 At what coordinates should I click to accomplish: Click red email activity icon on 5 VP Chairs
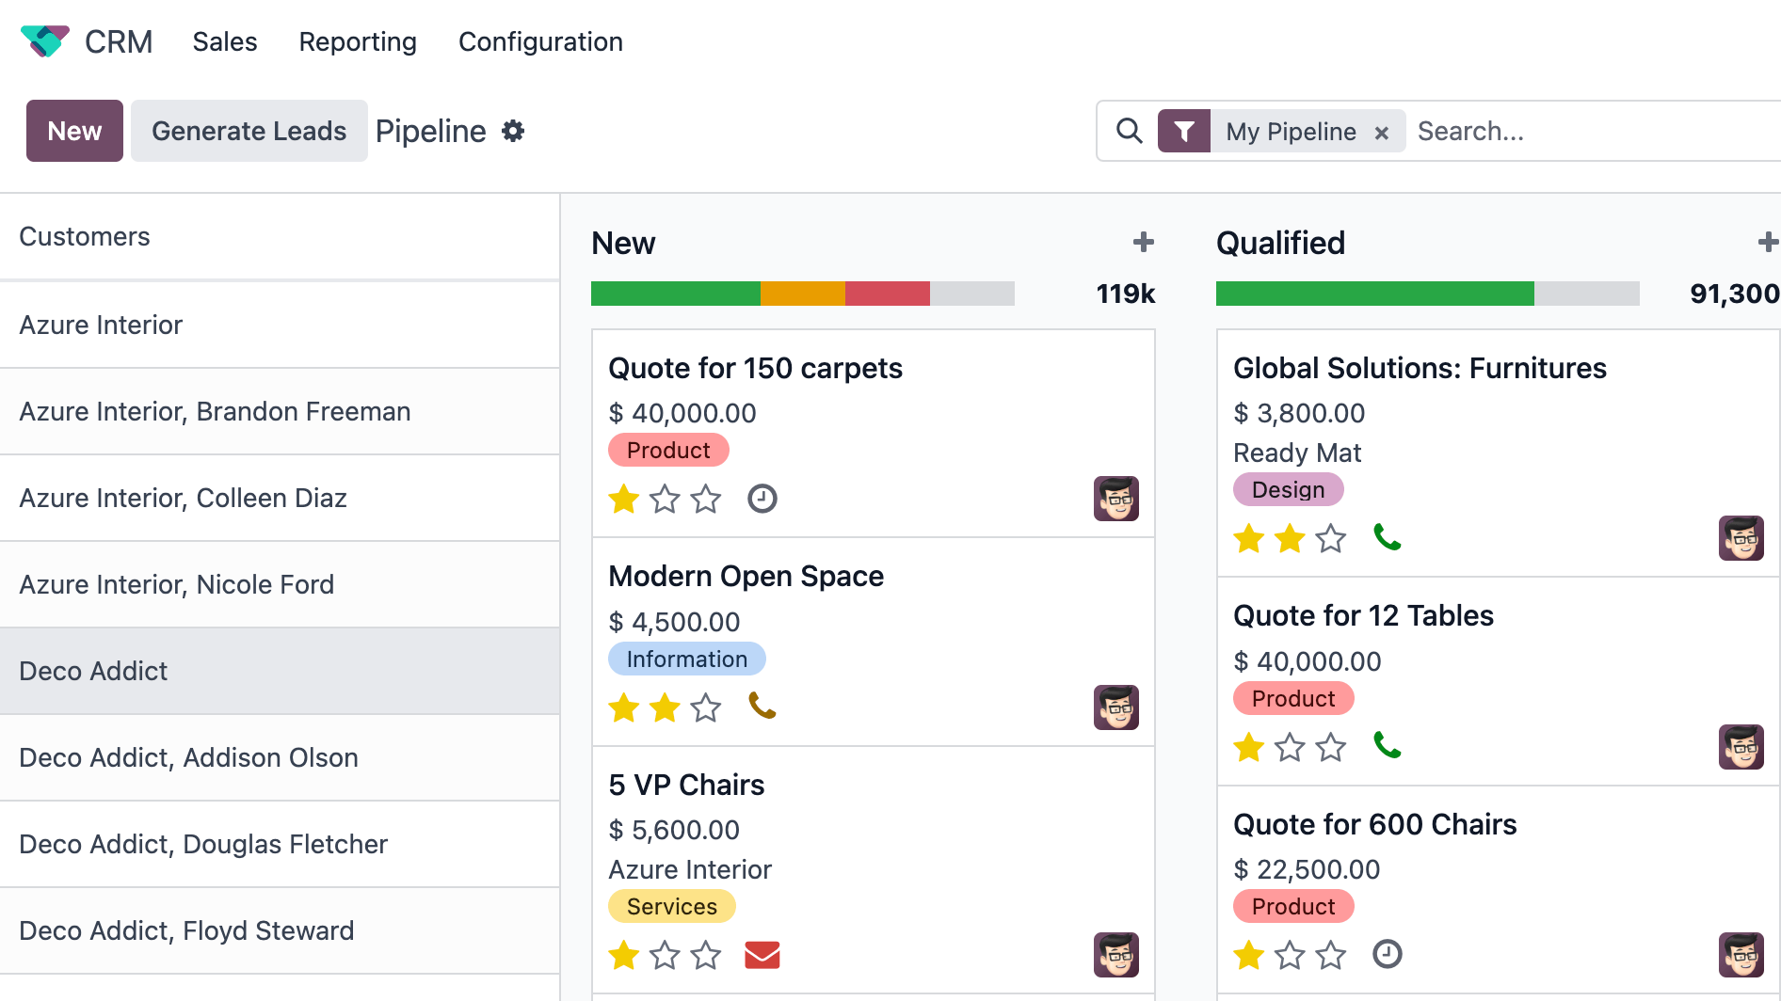click(762, 955)
